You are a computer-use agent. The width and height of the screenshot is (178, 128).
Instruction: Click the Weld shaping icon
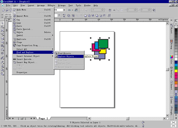point(85,15)
